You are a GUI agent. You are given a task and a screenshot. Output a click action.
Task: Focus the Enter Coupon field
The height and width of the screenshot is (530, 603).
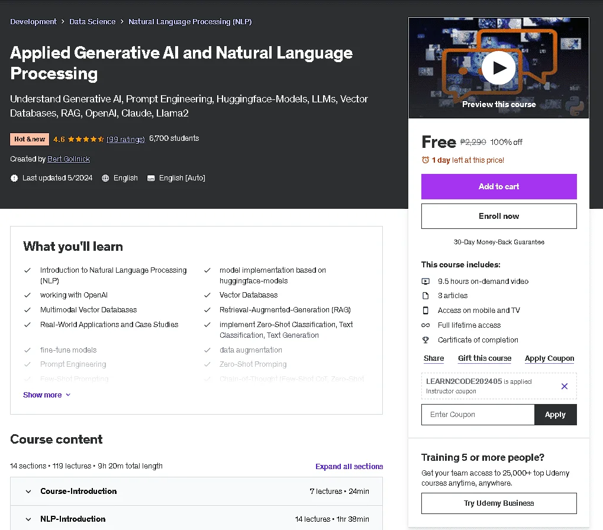(478, 414)
